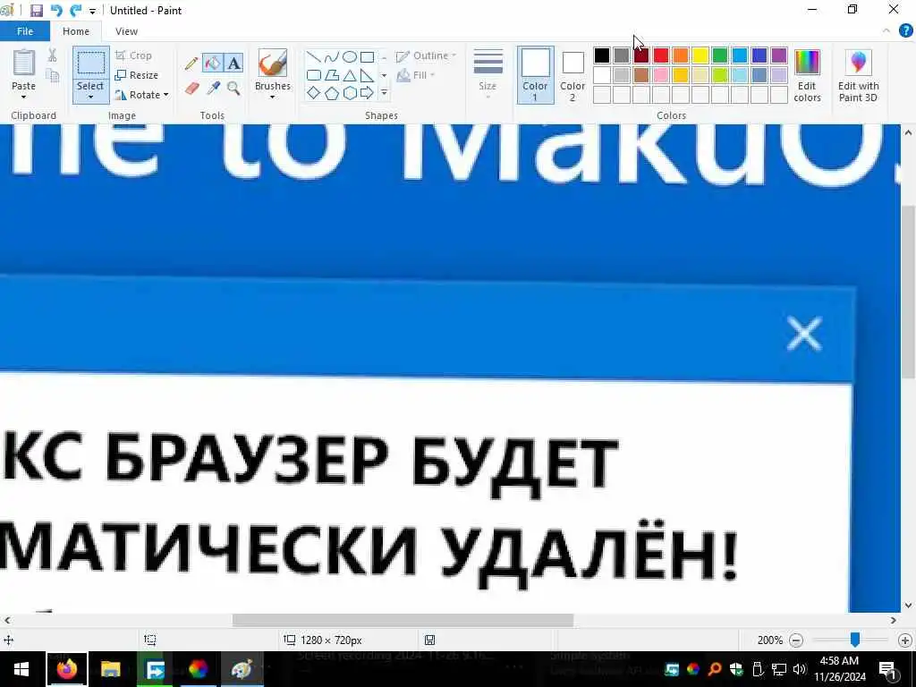Open Firefox from the taskbar
916x687 pixels.
coord(66,669)
